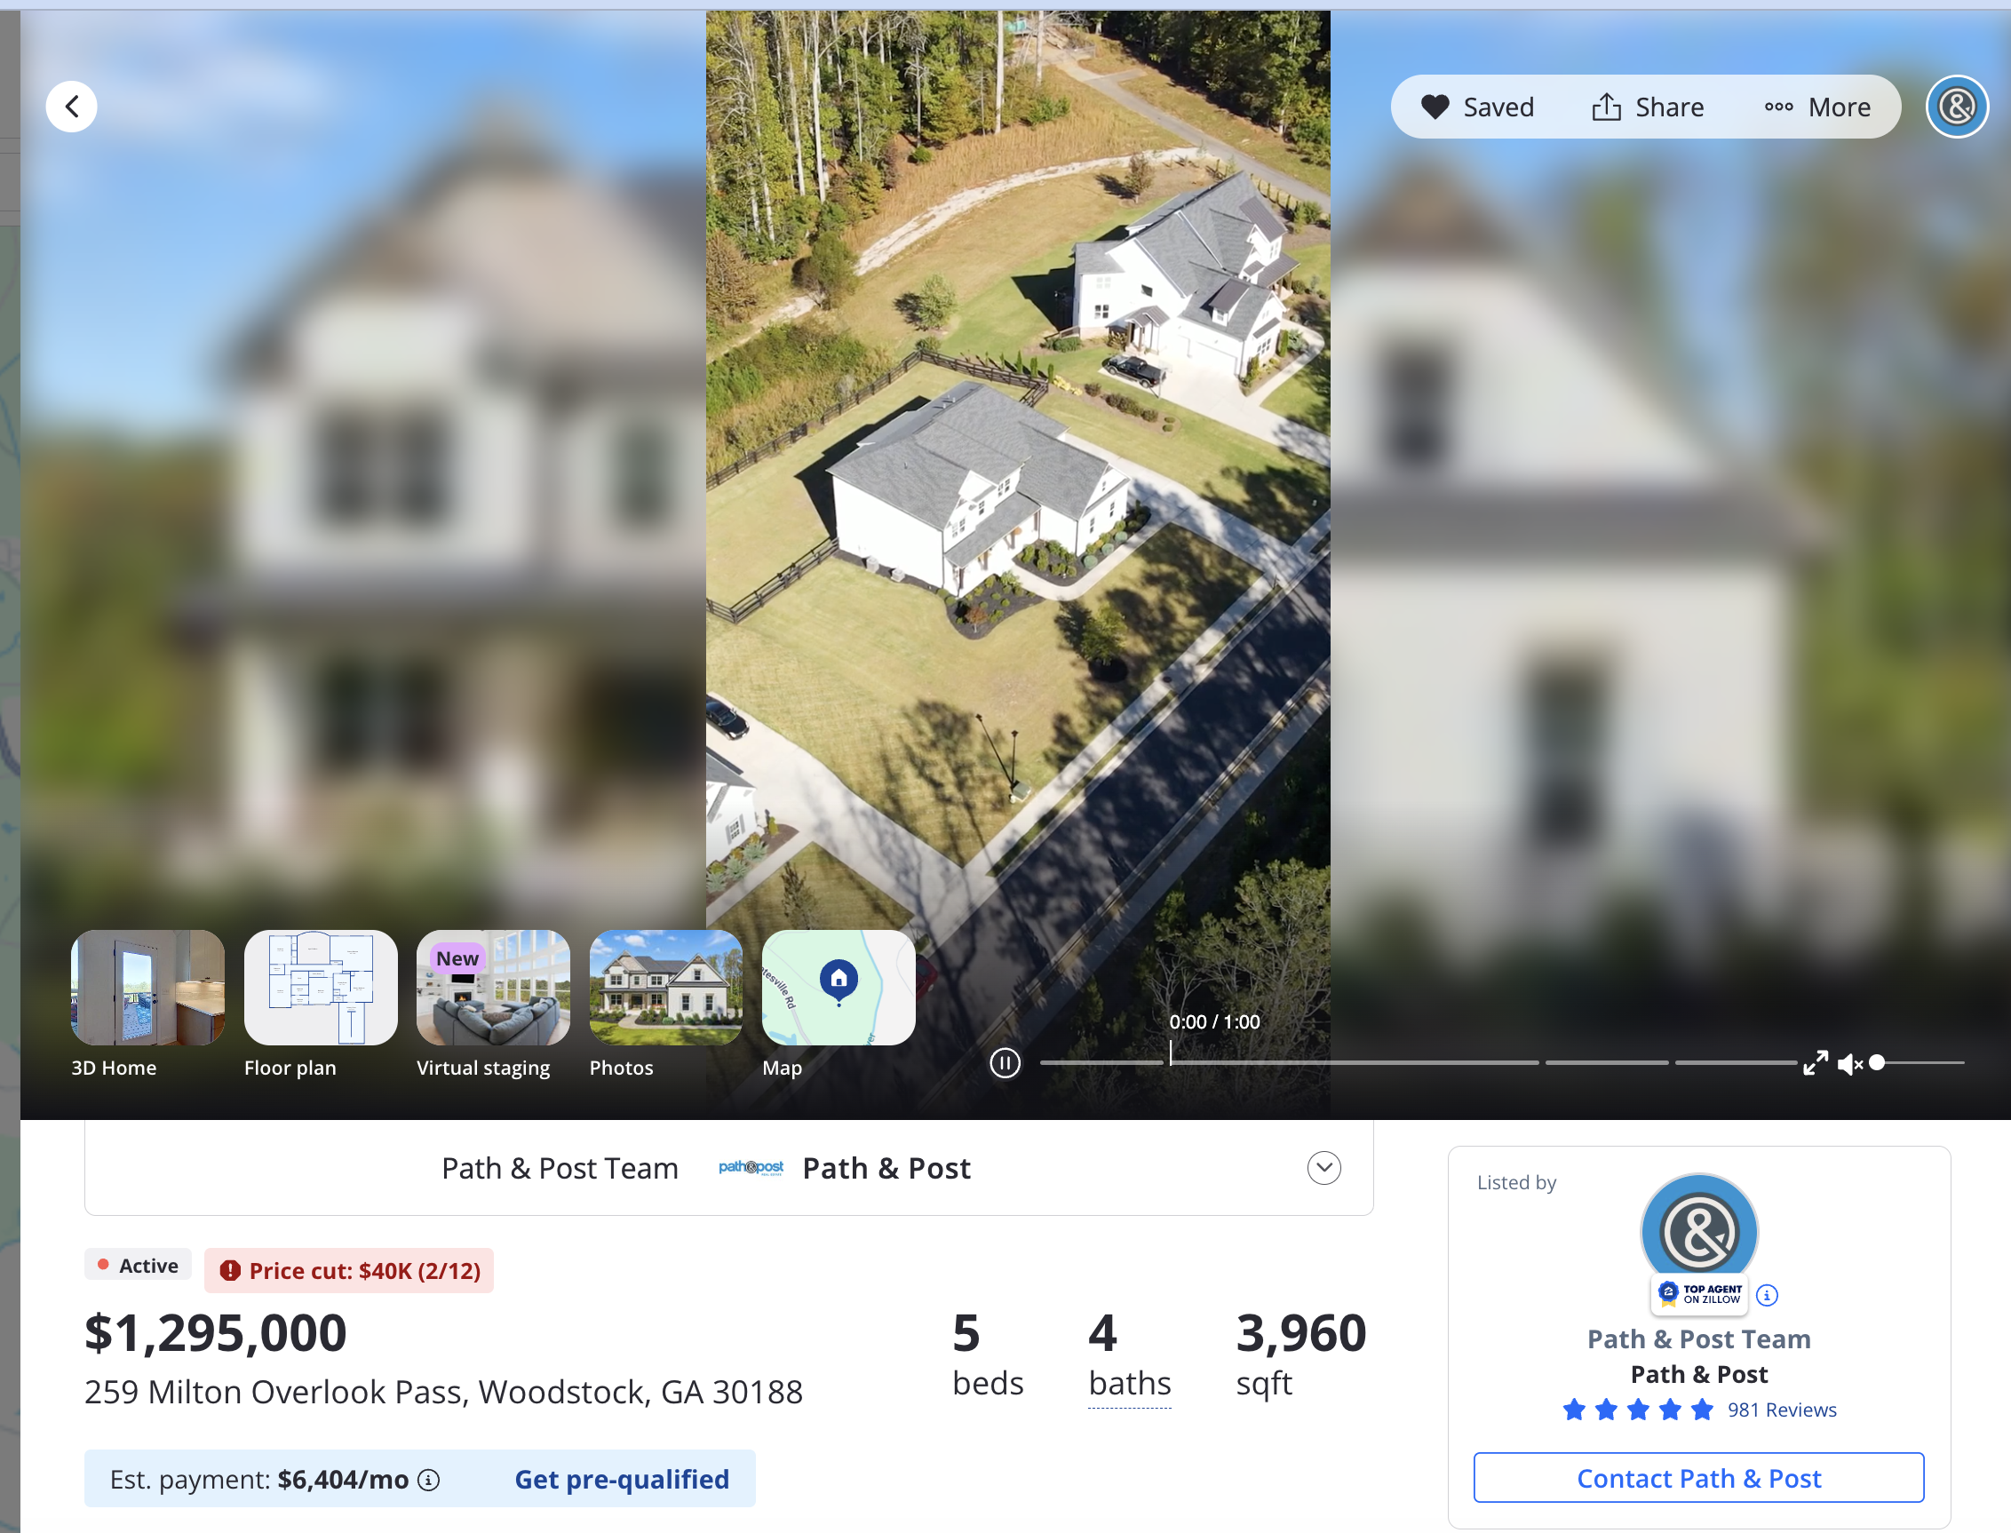Open the More options menu
This screenshot has height=1533, width=2011.
1816,107
